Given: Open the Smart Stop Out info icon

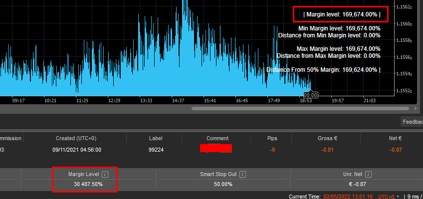Looking at the screenshot, I should 243,175.
